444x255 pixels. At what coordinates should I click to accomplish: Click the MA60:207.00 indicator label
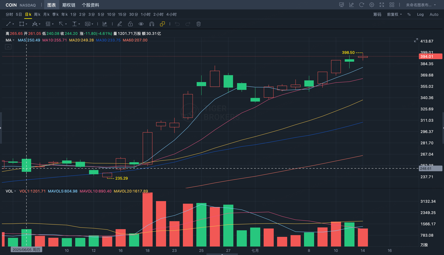[x=135, y=40]
